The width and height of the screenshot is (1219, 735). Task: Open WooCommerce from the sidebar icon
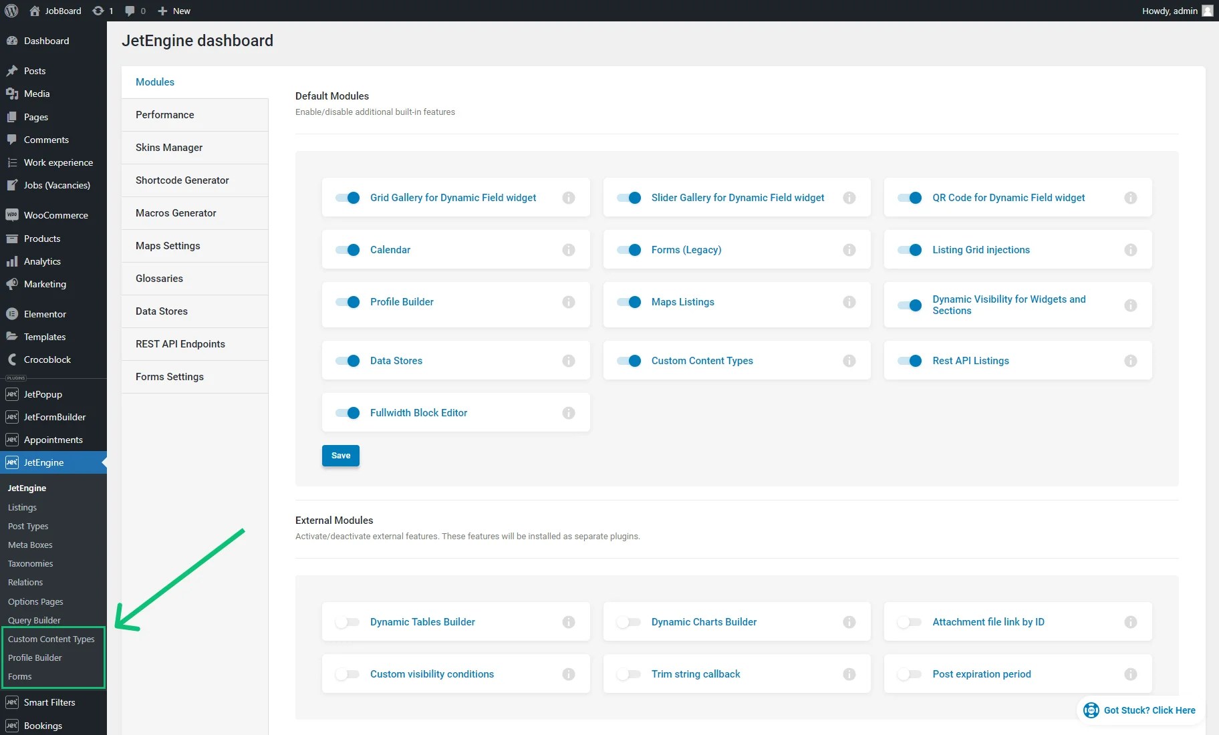tap(13, 214)
